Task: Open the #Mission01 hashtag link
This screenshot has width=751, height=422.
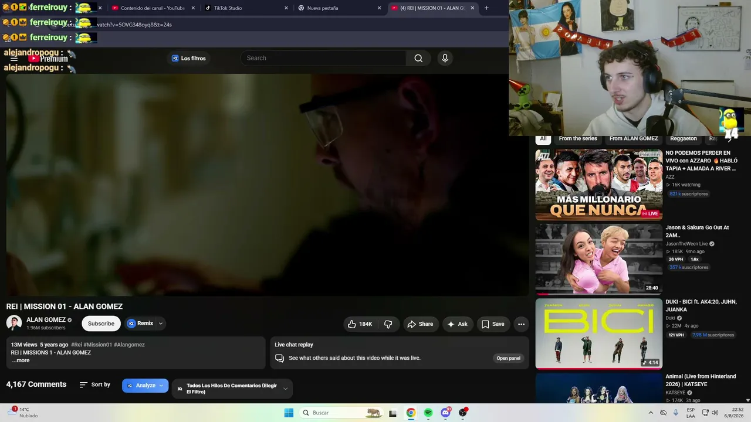Action: 97,345
